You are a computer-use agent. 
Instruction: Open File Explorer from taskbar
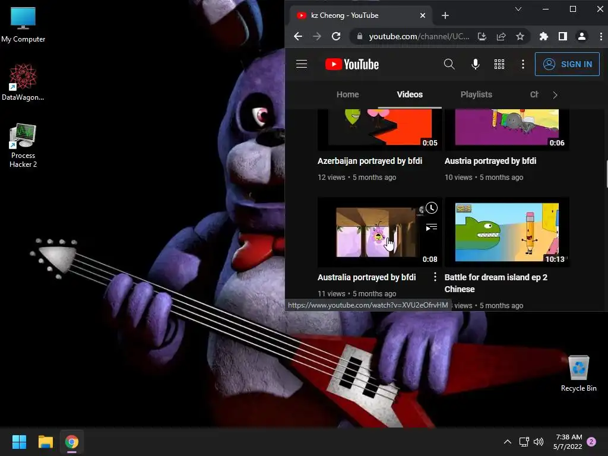45,442
